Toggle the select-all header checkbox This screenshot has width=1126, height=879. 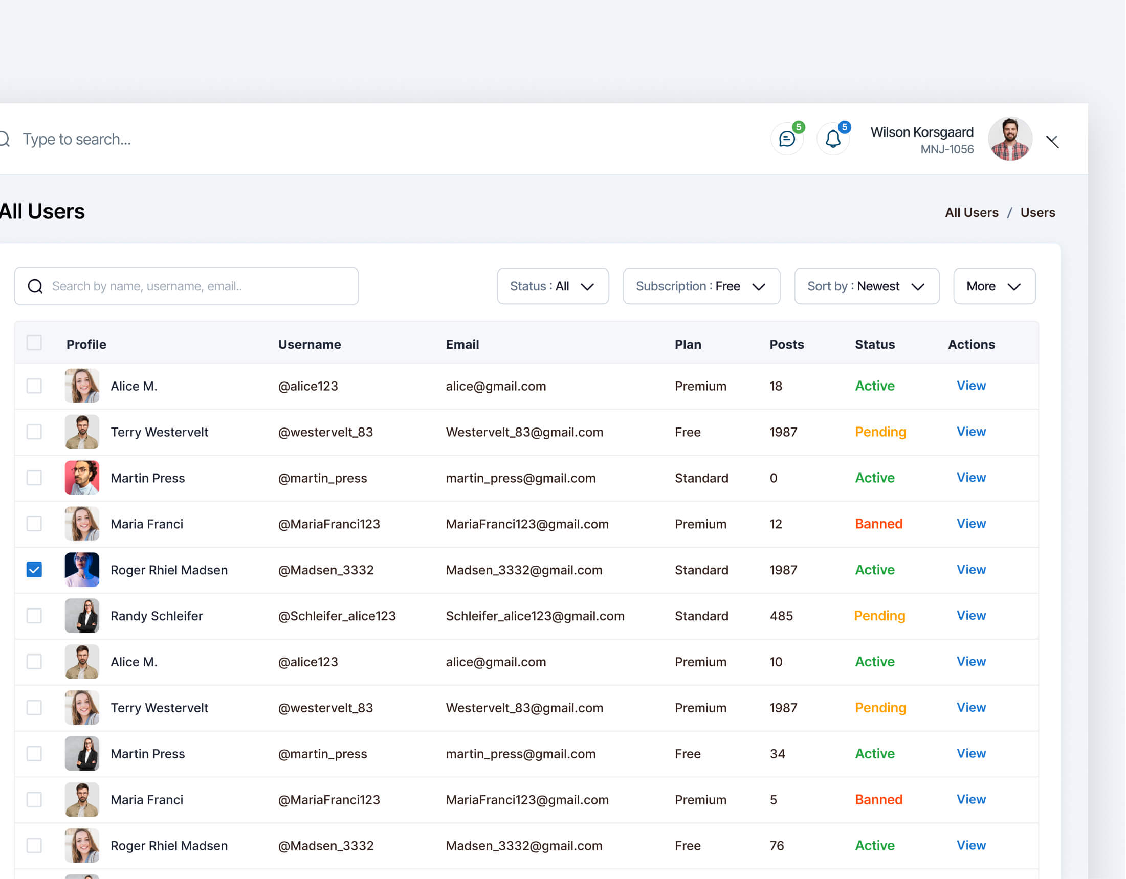pos(34,343)
